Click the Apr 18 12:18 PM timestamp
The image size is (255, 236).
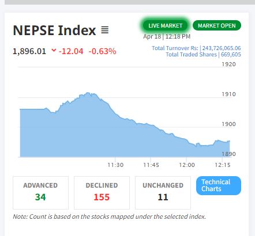pos(167,36)
